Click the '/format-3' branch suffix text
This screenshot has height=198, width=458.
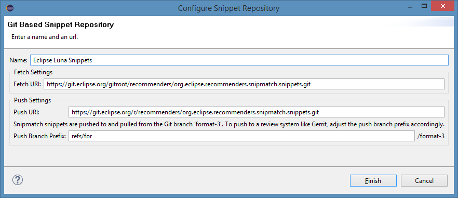point(431,136)
